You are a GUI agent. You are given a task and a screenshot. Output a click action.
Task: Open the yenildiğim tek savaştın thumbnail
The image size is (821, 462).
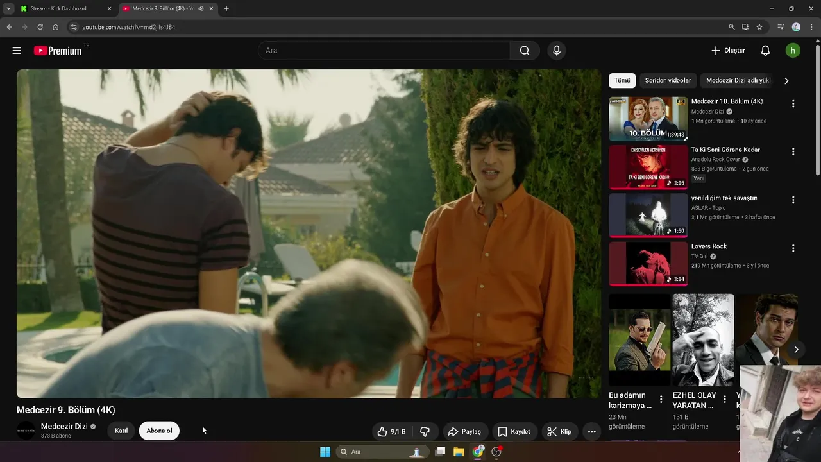(648, 215)
